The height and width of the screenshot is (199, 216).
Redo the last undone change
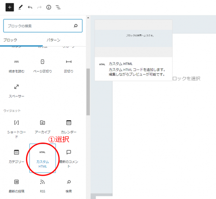[39, 7]
